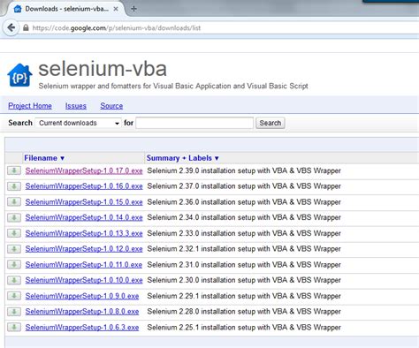Click the selenium-vba project title
This screenshot has width=419, height=348.
click(x=103, y=69)
